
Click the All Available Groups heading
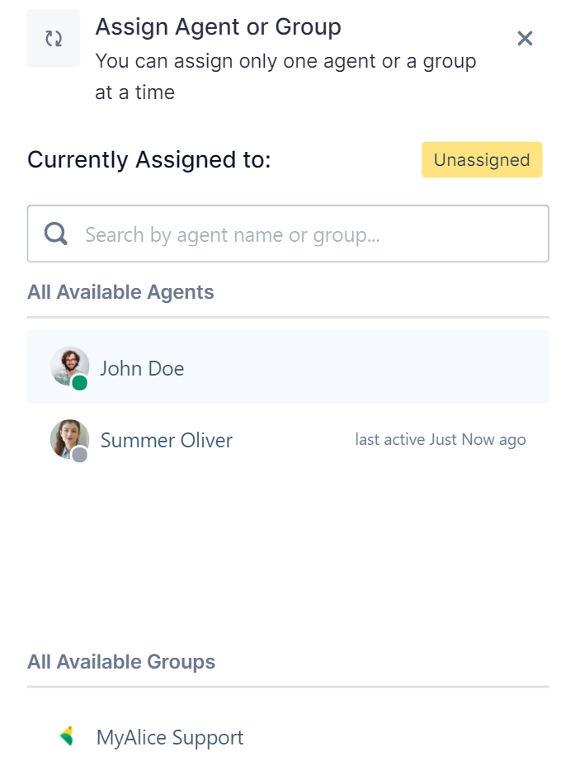pos(121,662)
